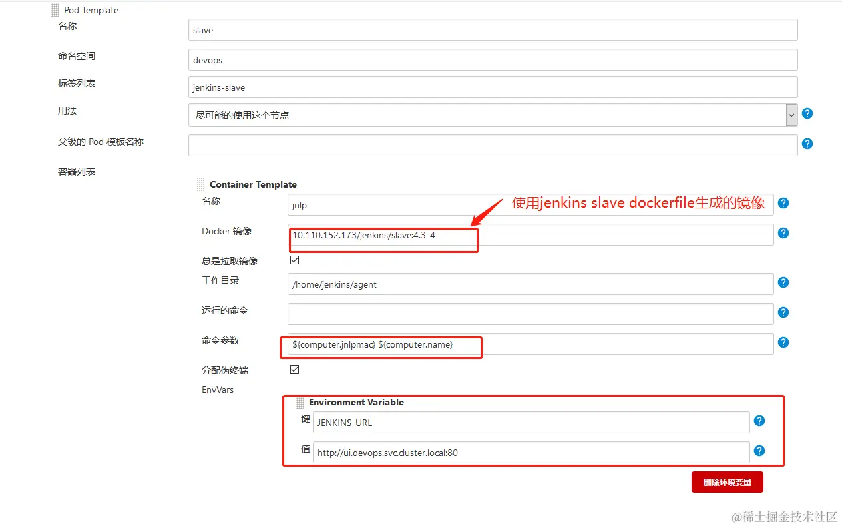This screenshot has height=528, width=842.
Task: Click the 父级的 Pod 模板名称 label
Action: pos(101,142)
